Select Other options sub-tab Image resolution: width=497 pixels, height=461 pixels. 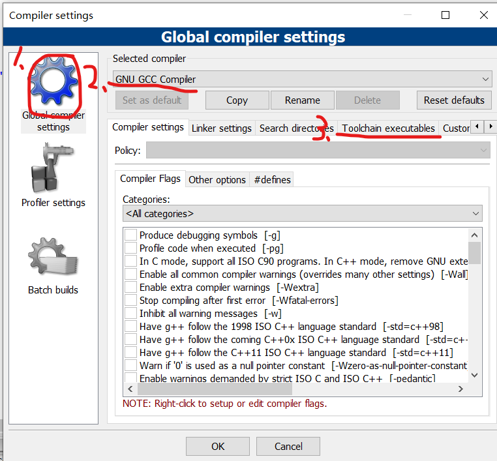217,180
